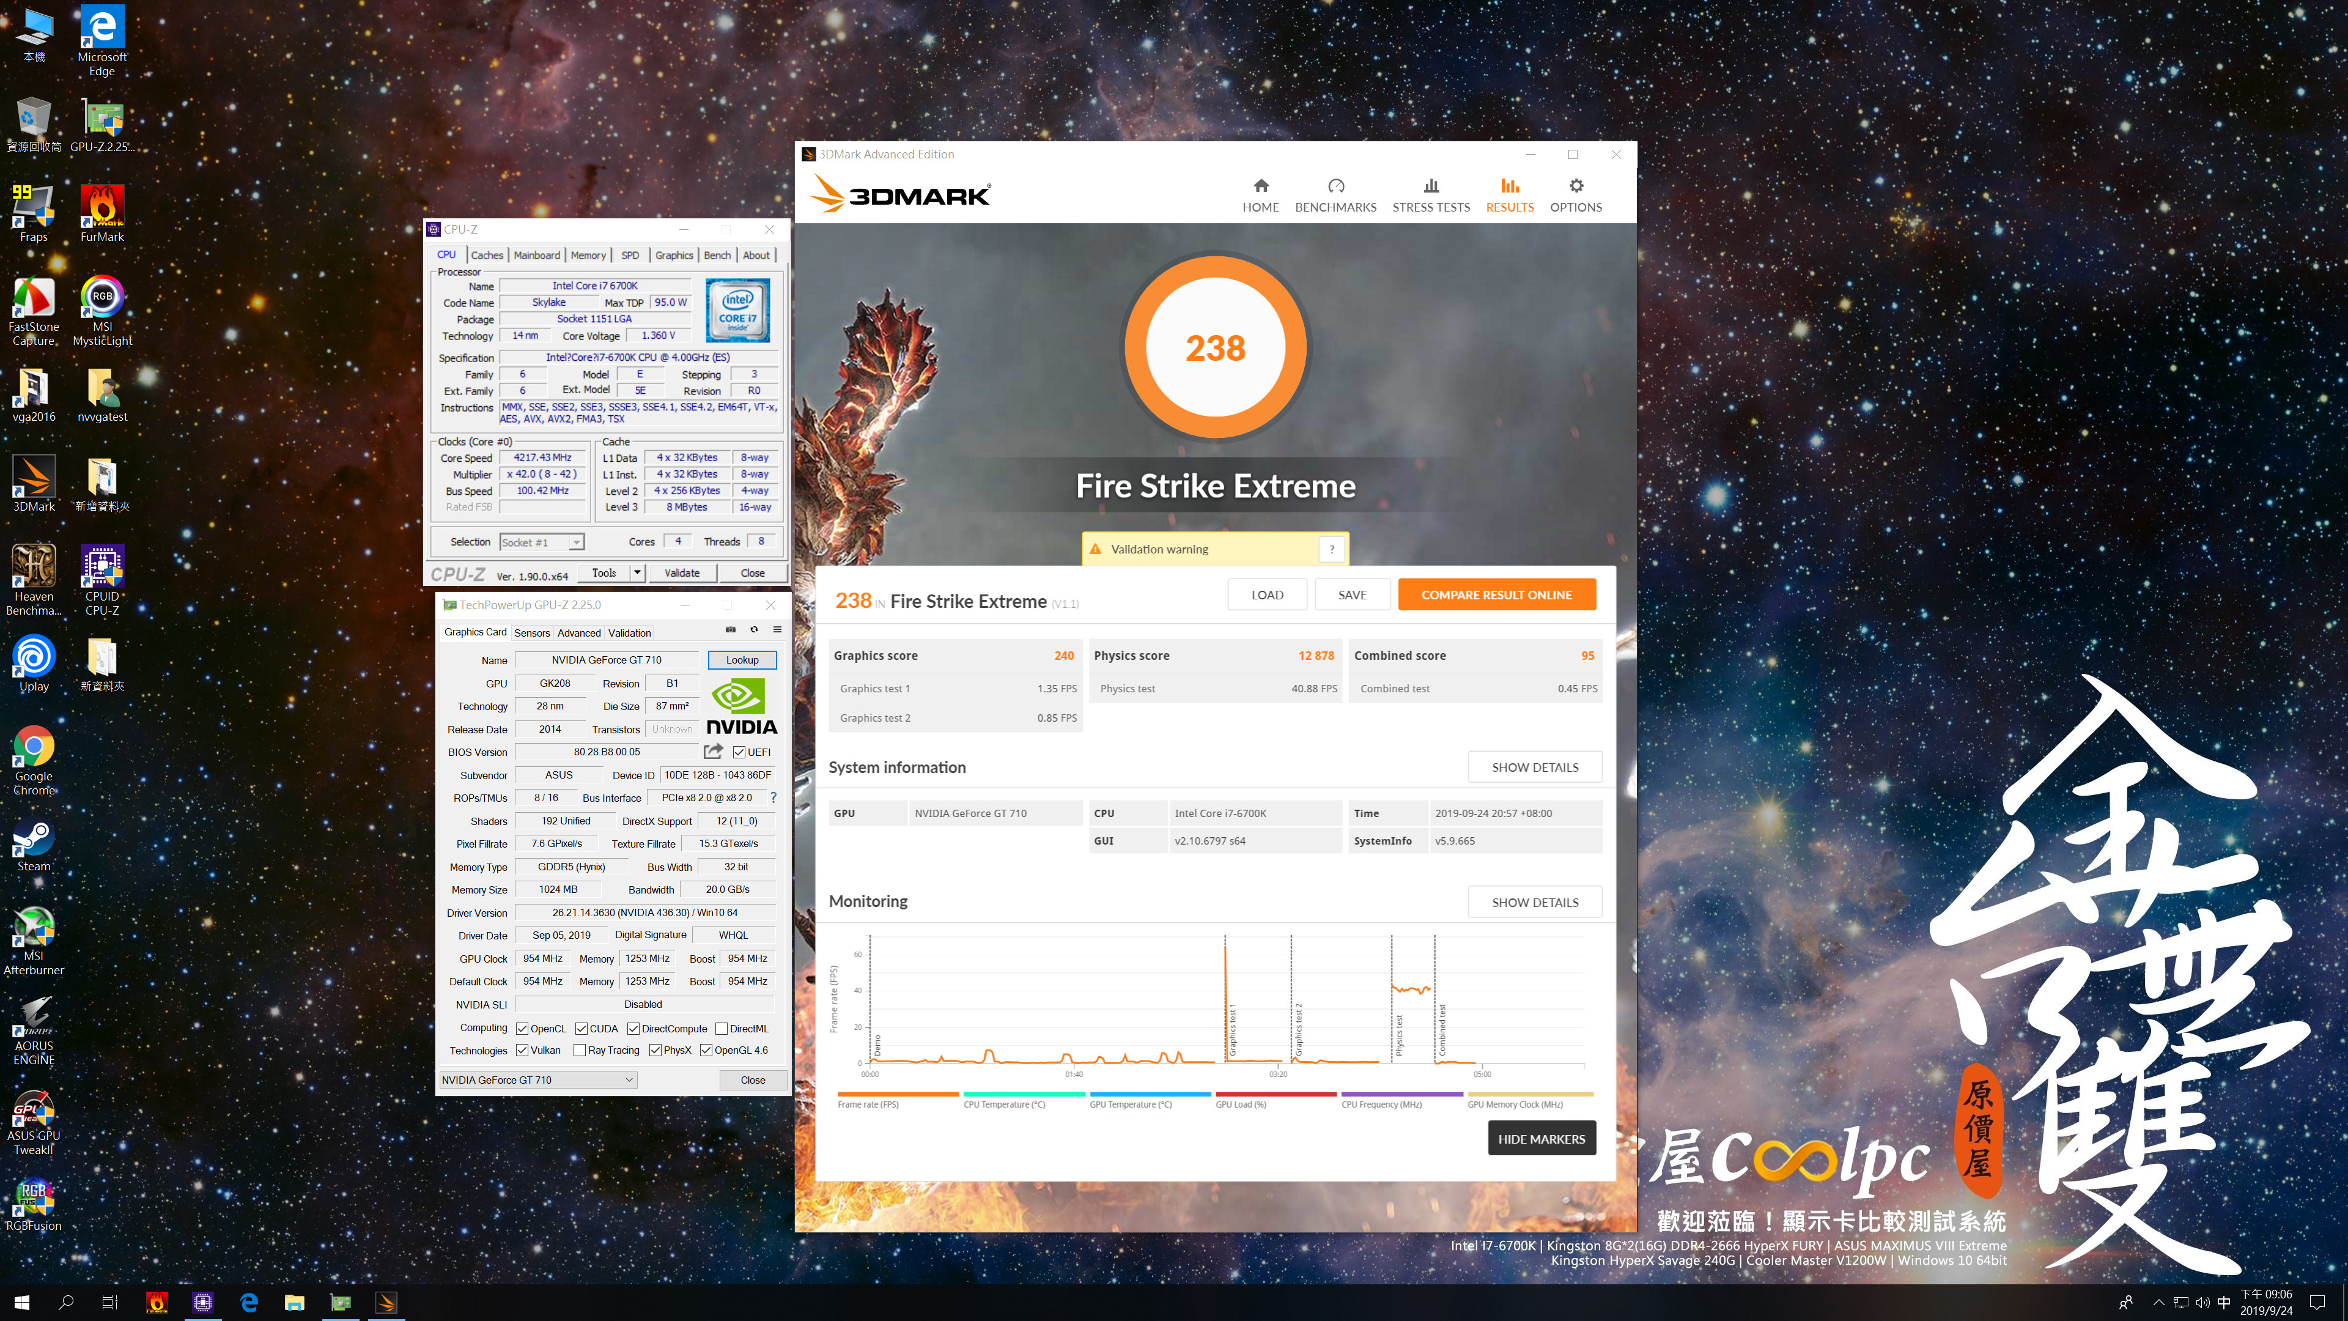The width and height of the screenshot is (2348, 1321).
Task: Toggle the CUDA checkbox
Action: 581,1028
